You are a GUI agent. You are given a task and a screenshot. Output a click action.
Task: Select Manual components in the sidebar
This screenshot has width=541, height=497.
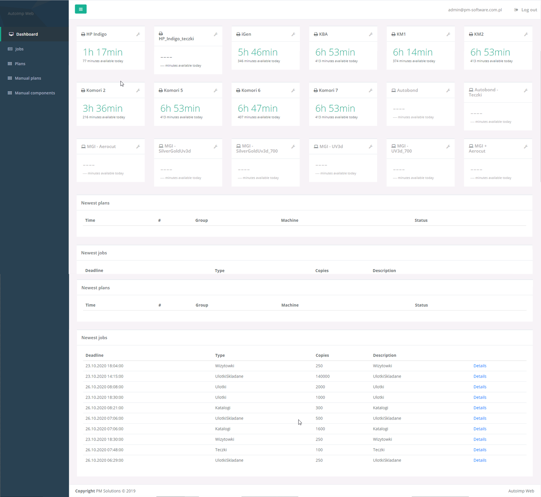point(35,93)
